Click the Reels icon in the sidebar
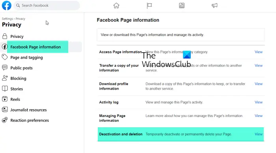The height and width of the screenshot is (153, 276). [x=5, y=99]
